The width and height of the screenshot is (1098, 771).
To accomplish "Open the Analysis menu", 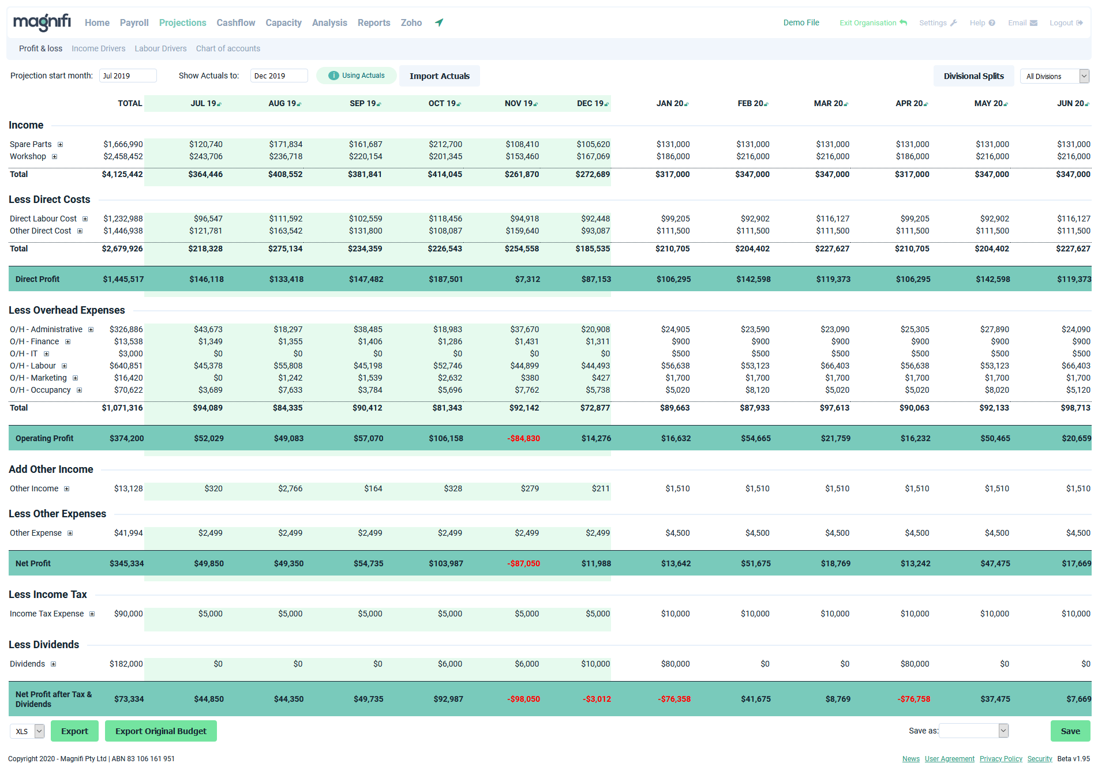I will tap(329, 22).
